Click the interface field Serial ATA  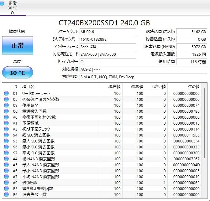click(x=108, y=47)
